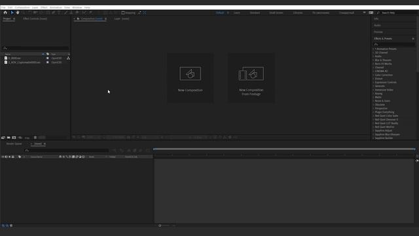
Task: Select the Selection arrow tool
Action: click(12, 12)
